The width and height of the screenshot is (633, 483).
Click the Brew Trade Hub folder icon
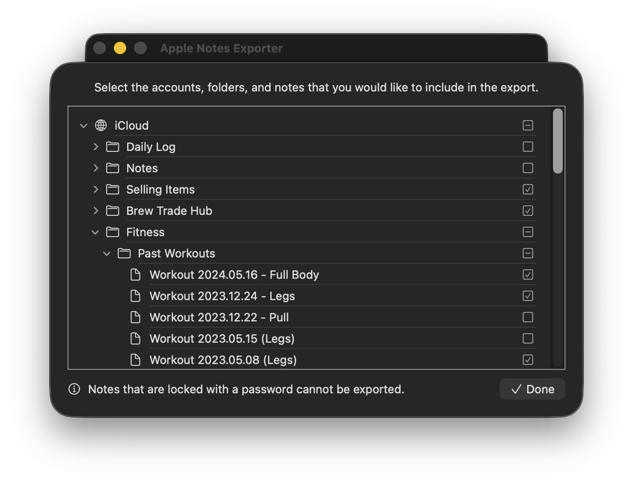pyautogui.click(x=112, y=211)
